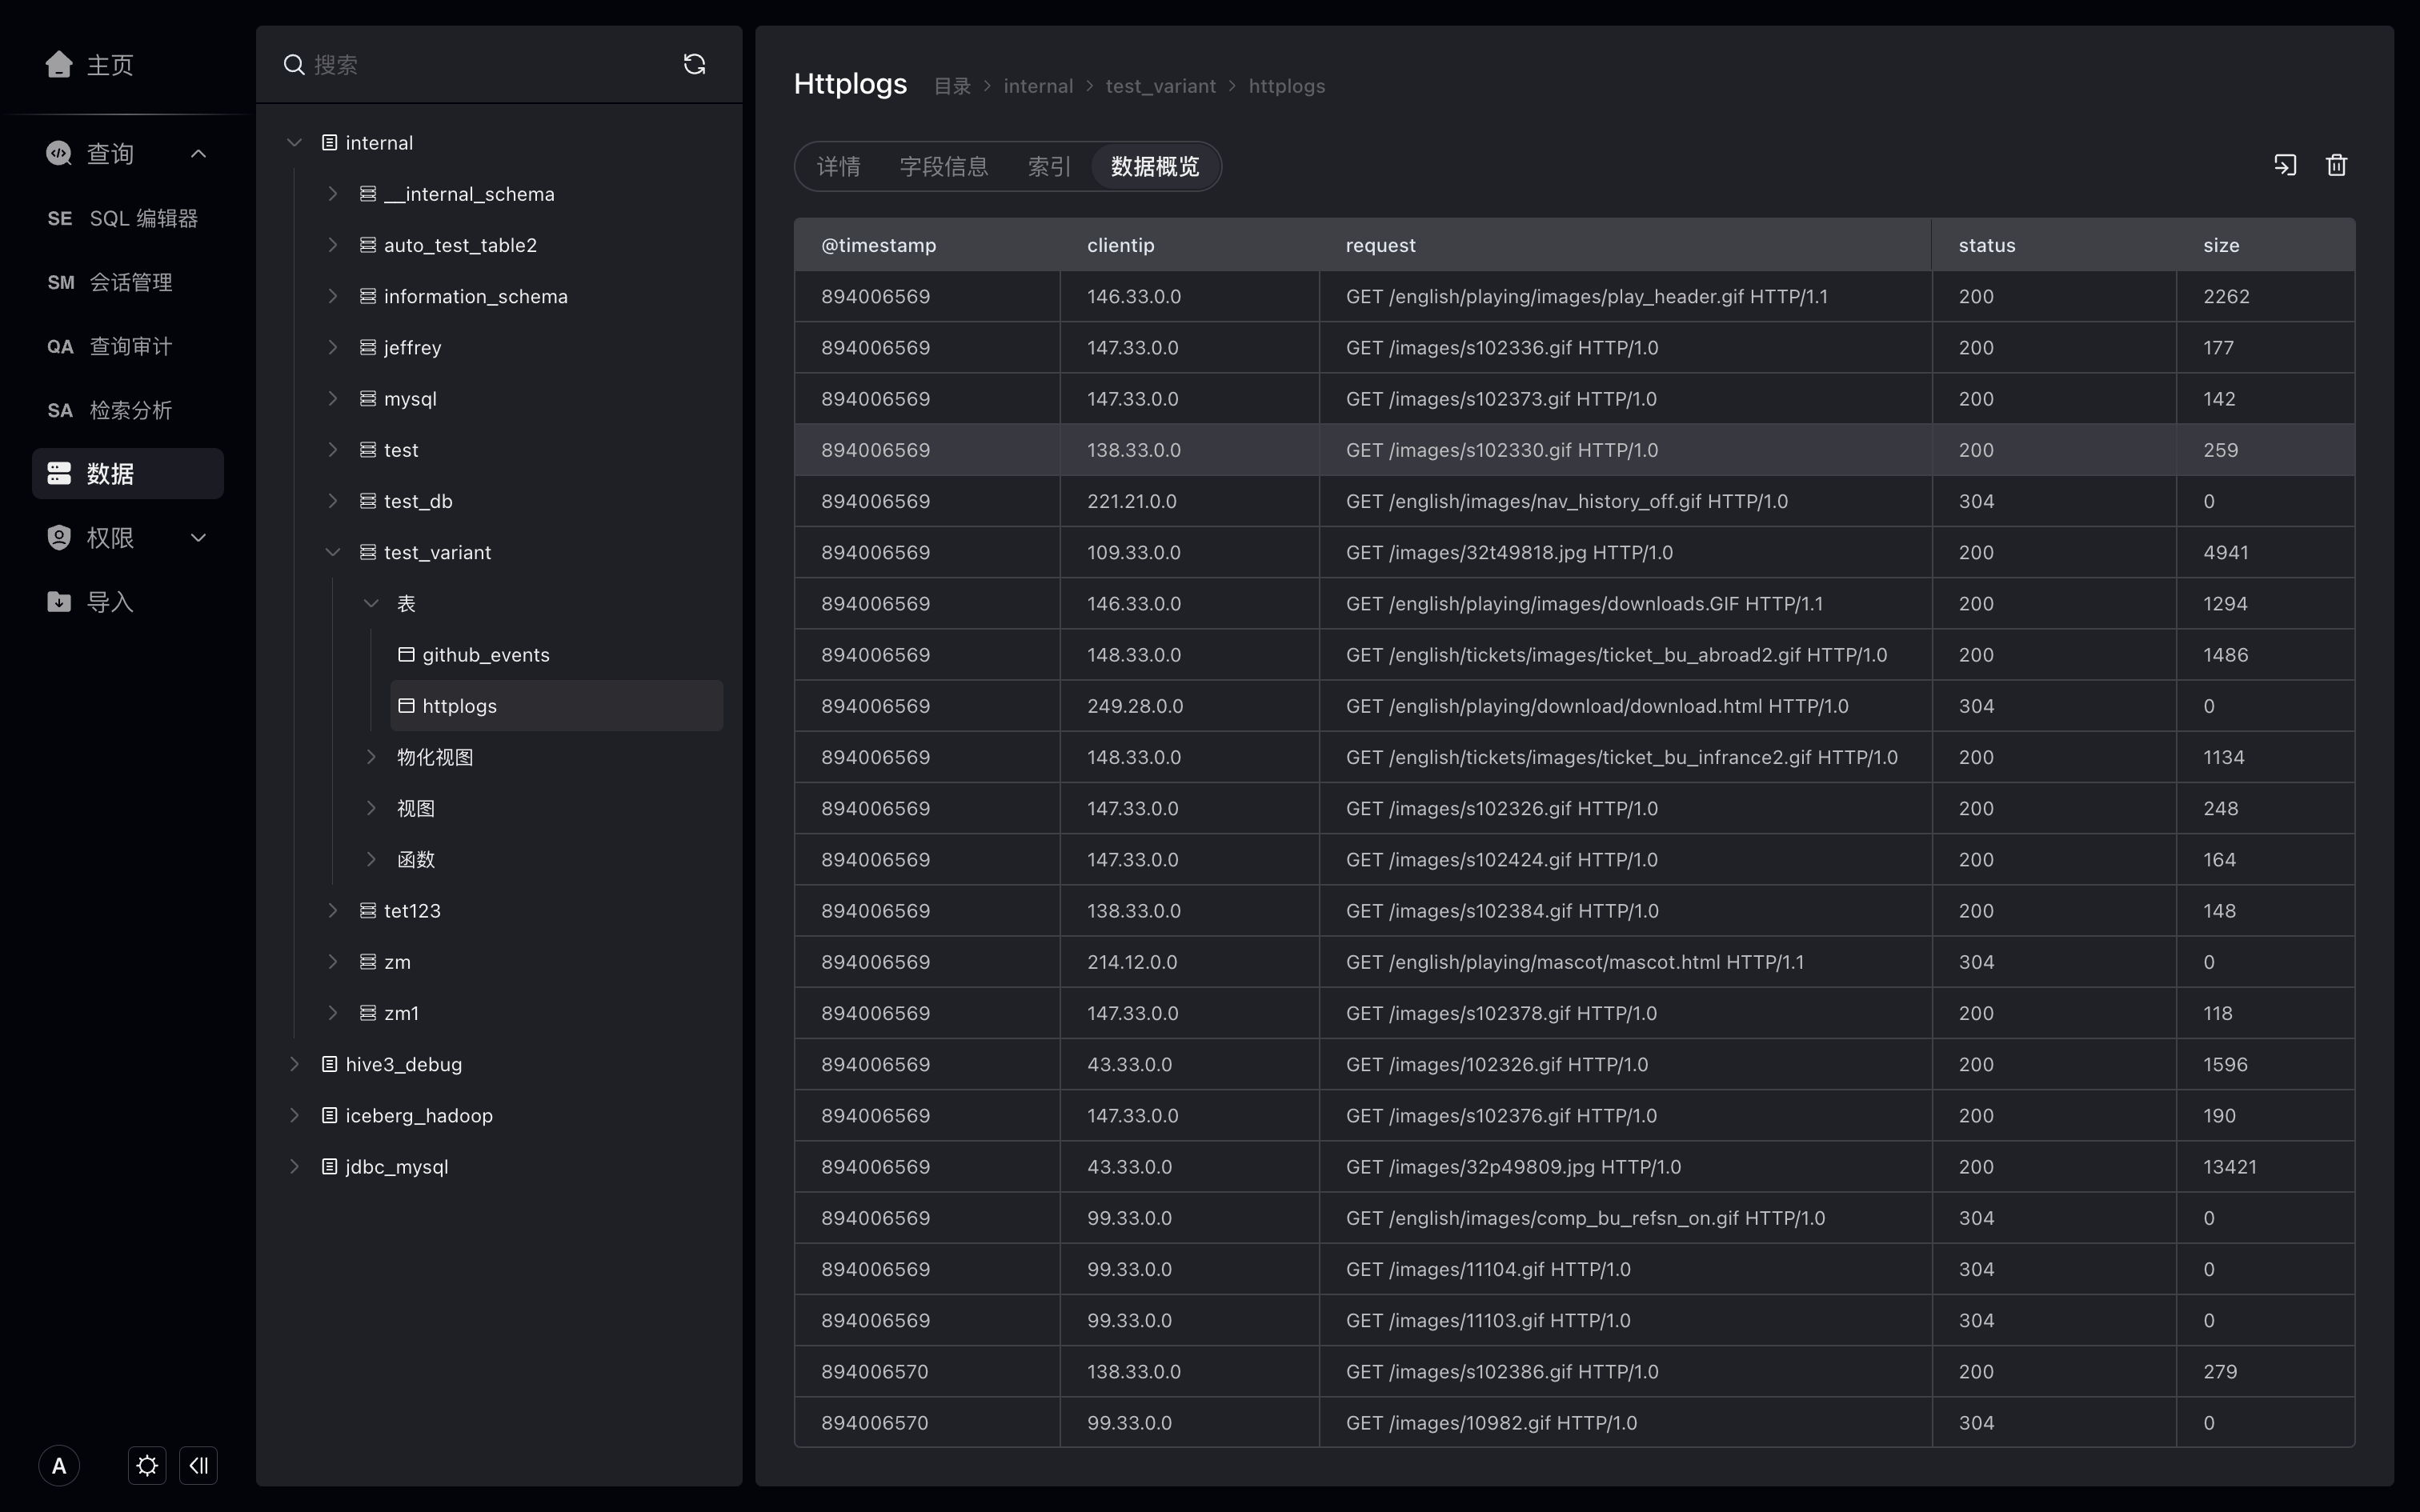
Task: Click the catalog icon next to hive3_debug
Action: [329, 1064]
